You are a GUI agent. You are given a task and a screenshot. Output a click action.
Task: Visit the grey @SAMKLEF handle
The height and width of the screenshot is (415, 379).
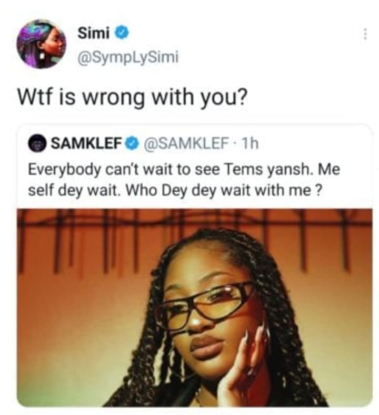186,143
